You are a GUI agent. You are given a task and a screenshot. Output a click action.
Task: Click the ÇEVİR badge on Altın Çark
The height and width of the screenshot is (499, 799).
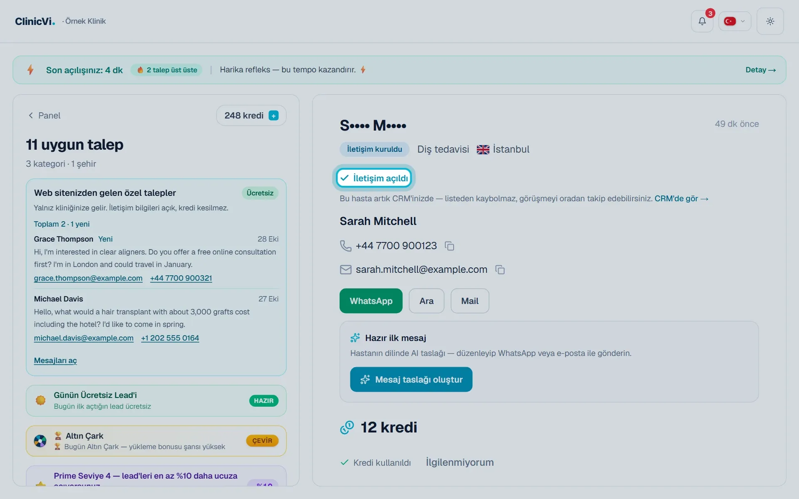point(262,441)
